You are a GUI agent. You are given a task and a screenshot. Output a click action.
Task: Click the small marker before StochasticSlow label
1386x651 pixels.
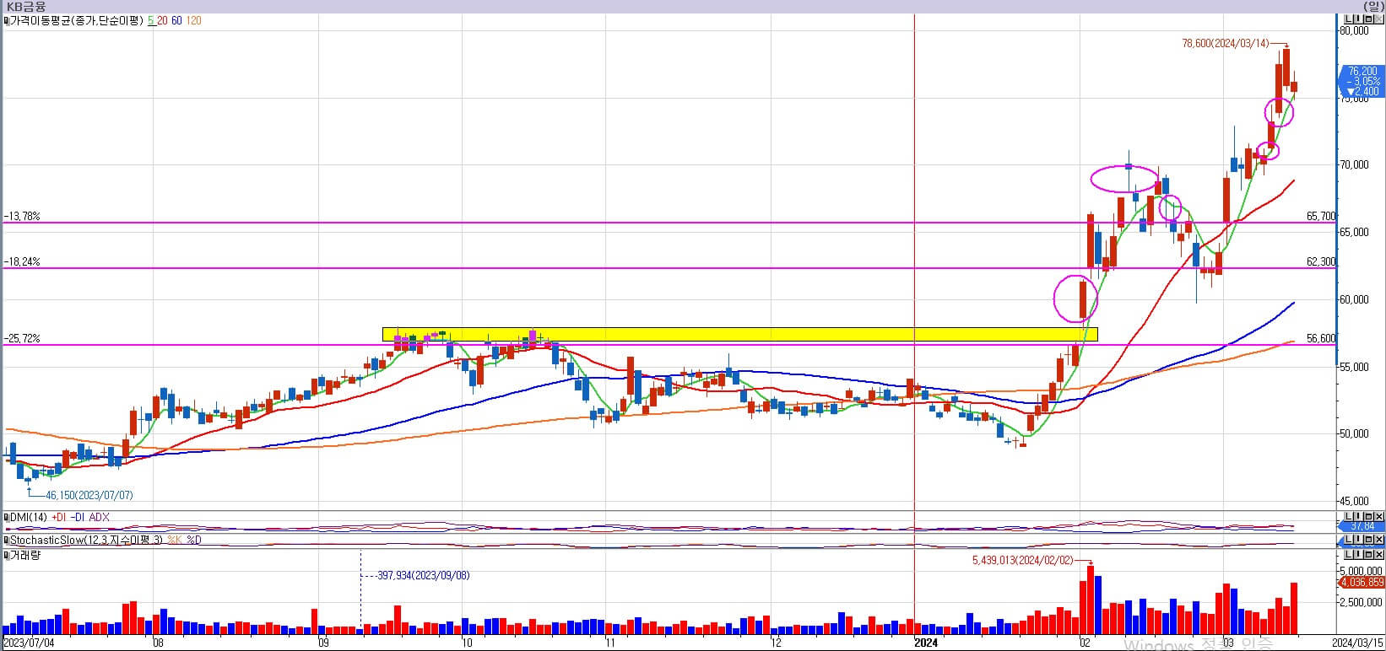(x=6, y=540)
